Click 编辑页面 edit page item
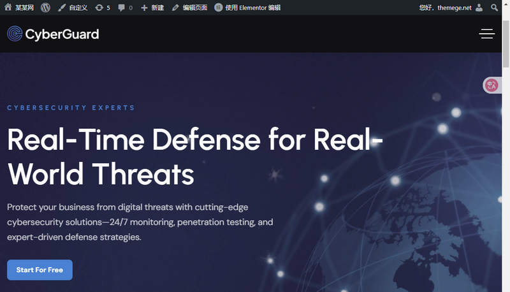 click(x=189, y=8)
